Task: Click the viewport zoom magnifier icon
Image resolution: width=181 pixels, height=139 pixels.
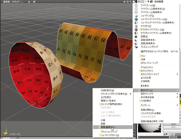Action: point(131,2)
